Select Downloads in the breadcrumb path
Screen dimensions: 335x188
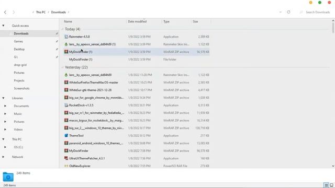(x=58, y=12)
